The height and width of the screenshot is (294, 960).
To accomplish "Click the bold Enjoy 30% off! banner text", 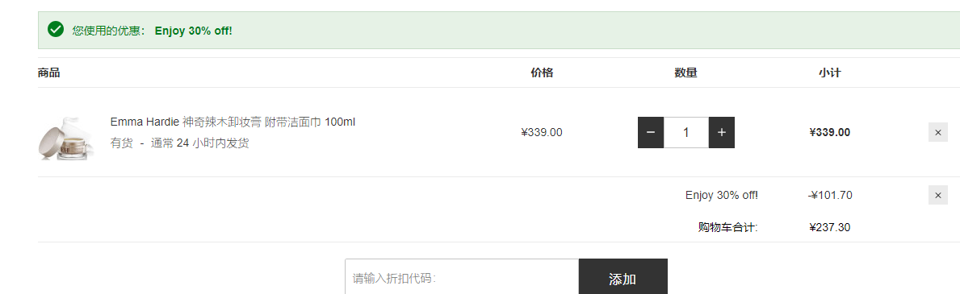I will 194,31.
